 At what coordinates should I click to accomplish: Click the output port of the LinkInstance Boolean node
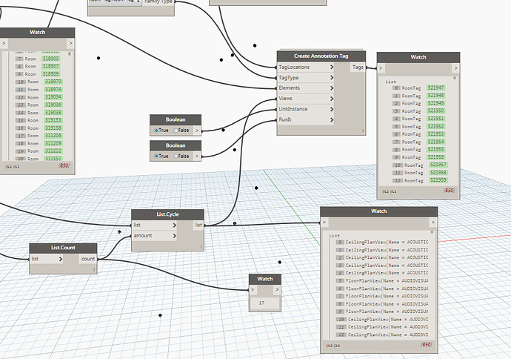(x=197, y=131)
